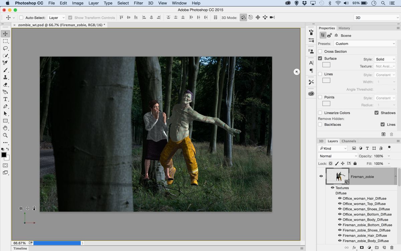
Task: Toggle the Surface checkbox in Properties
Action: coord(320,58)
